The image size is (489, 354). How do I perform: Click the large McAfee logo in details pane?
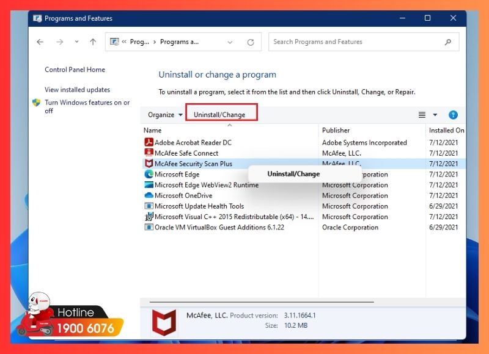point(164,321)
